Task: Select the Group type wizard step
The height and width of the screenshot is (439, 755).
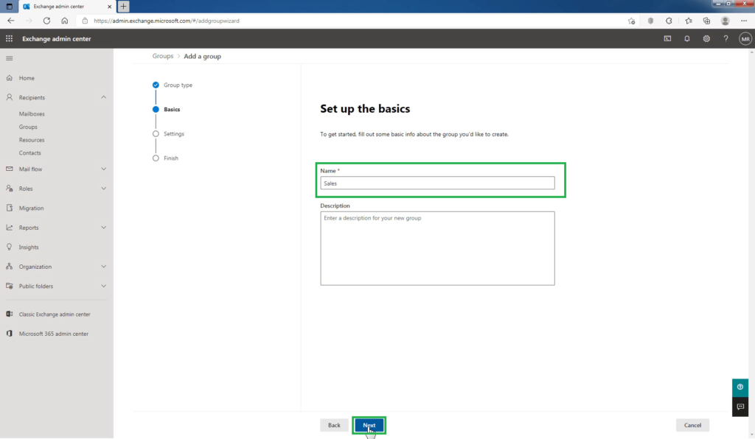Action: pyautogui.click(x=173, y=85)
